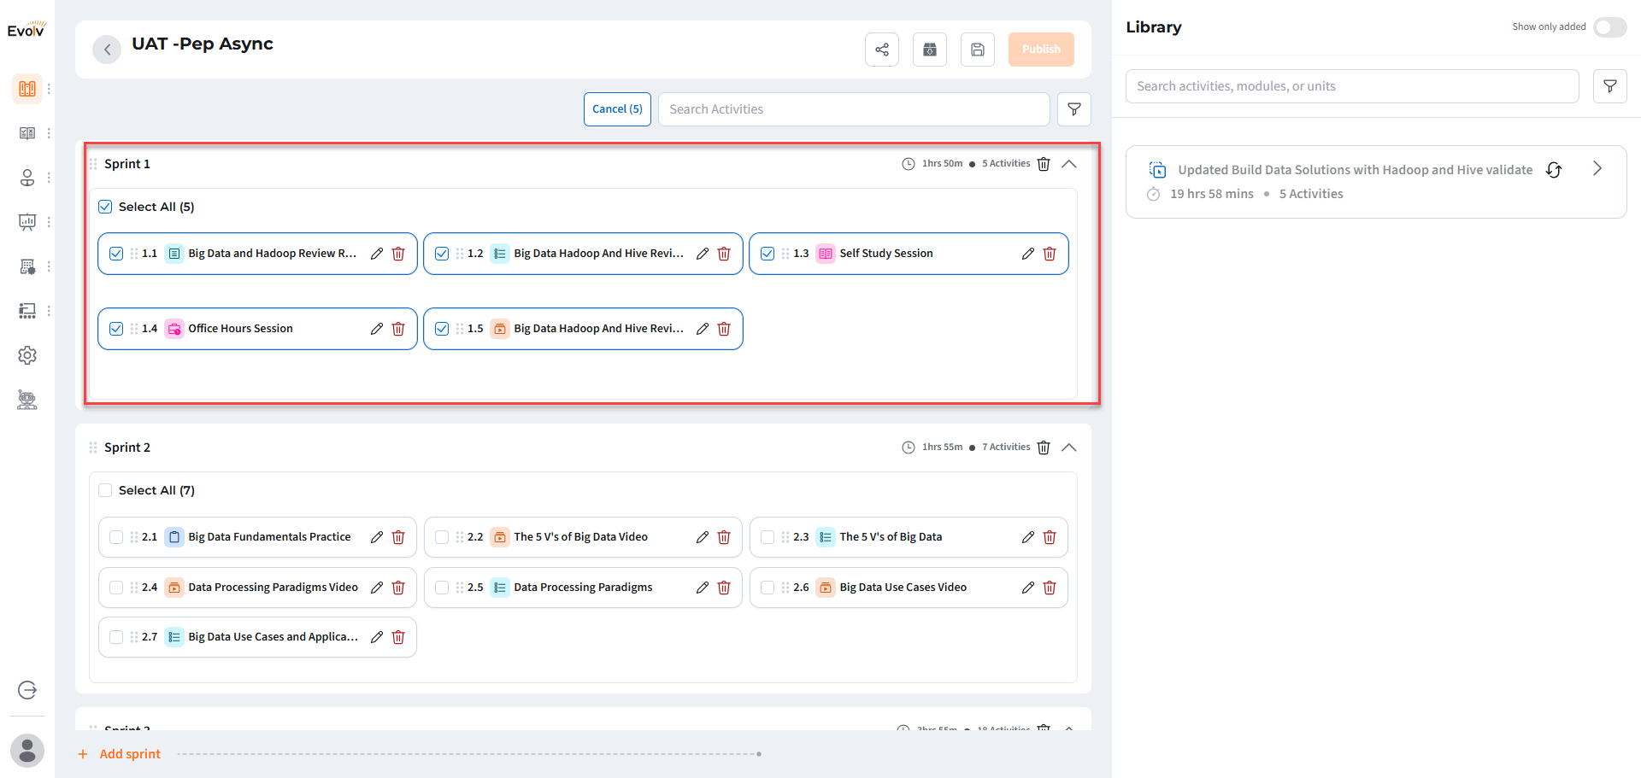Edit activity 1.1 Big Data and Hadoop Review
1641x778 pixels.
coord(377,254)
